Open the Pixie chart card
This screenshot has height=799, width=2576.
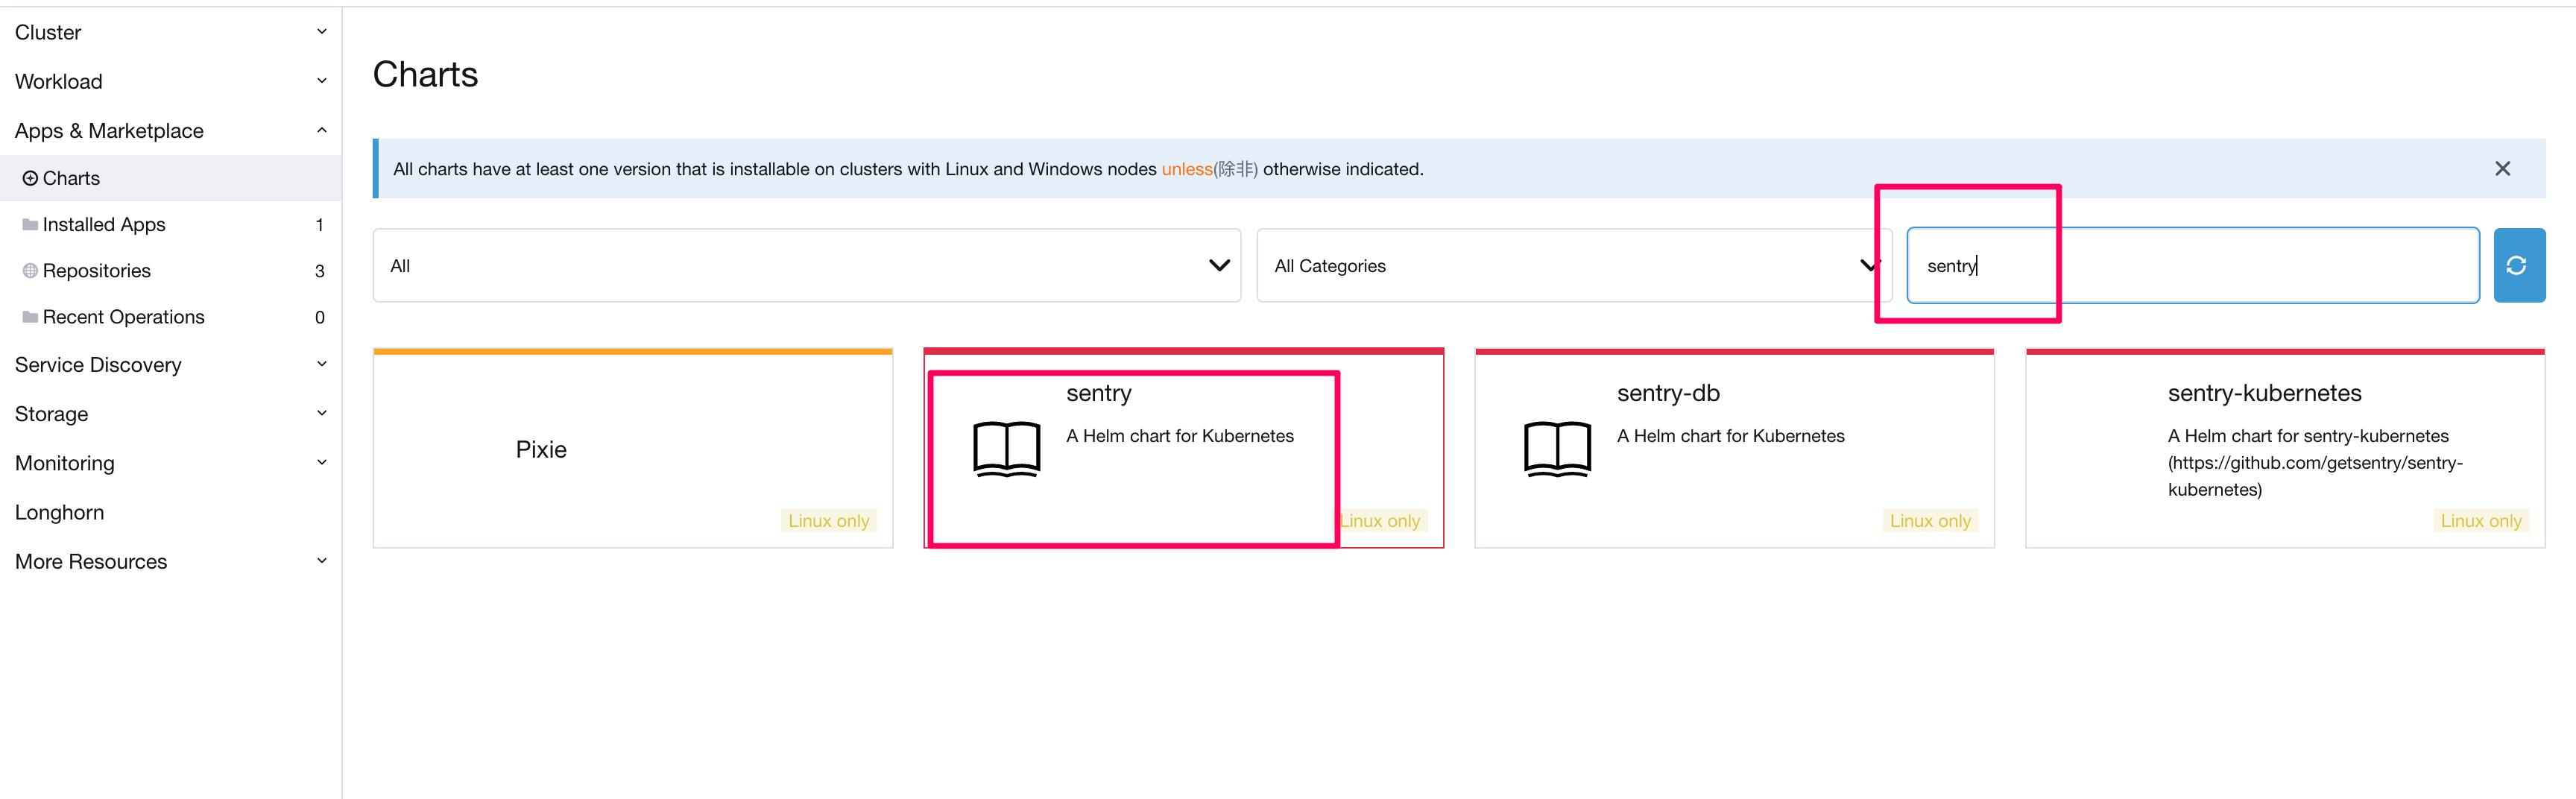click(x=633, y=448)
